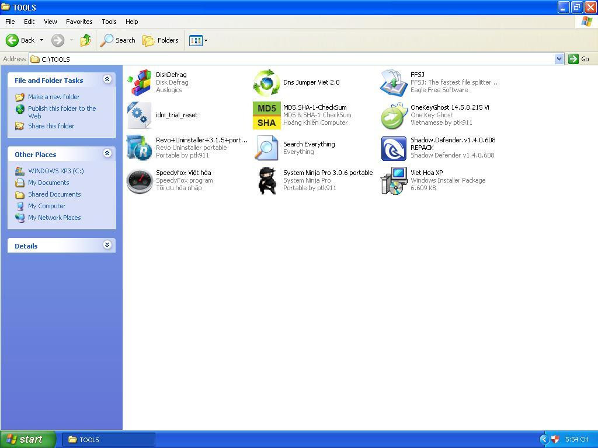Click Make a new folder icon
Image resolution: width=598 pixels, height=448 pixels.
20,97
